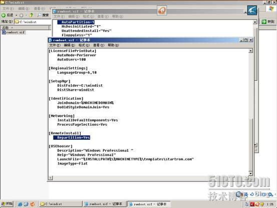Click the taskbar clock showing 1:26
Screen dimensions: 277x208
[x=270, y=204]
